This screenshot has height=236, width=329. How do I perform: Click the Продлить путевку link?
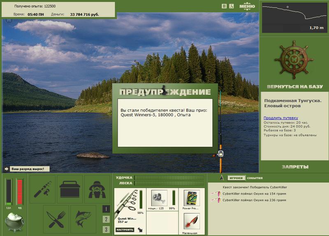281,118
